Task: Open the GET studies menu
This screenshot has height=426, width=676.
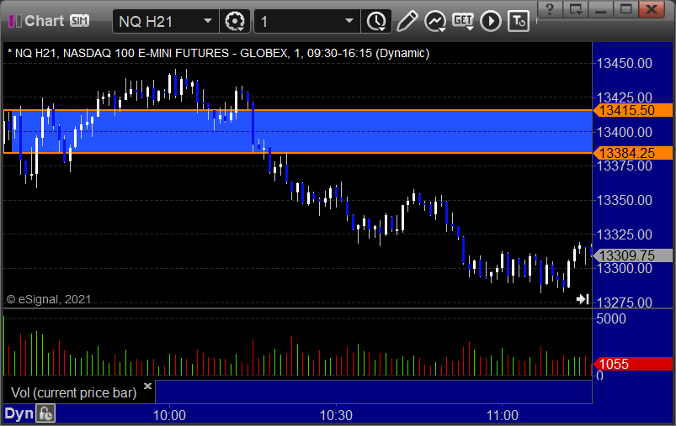Action: tap(463, 21)
